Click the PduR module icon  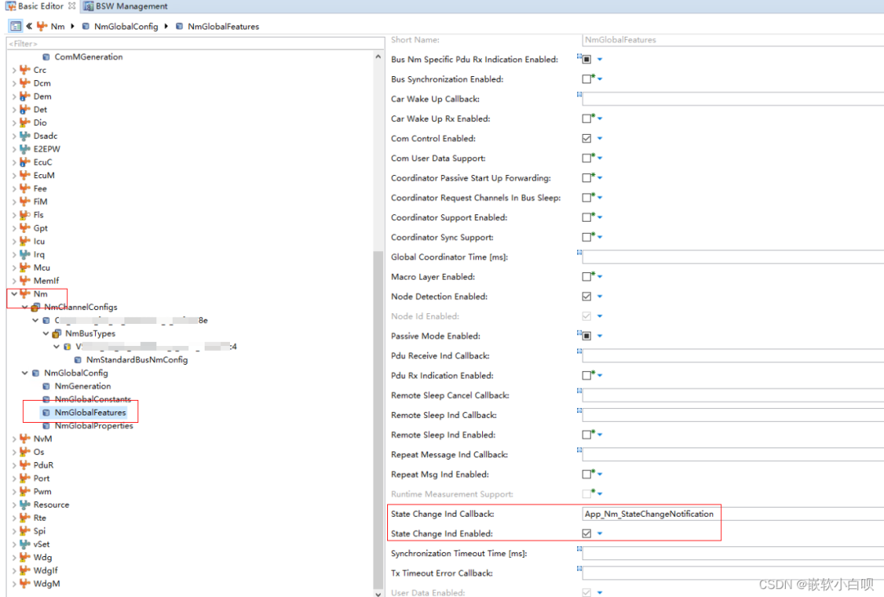click(25, 465)
